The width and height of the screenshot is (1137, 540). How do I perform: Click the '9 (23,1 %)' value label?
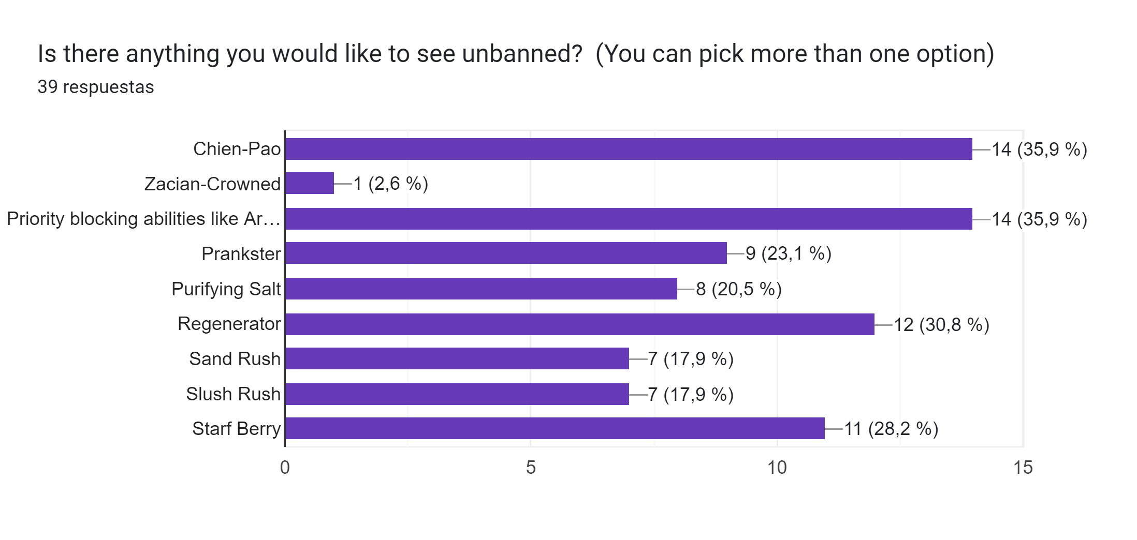pos(788,253)
